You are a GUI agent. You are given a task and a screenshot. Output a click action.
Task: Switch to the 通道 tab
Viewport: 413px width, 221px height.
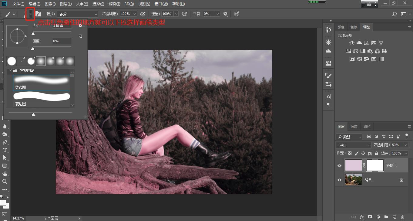pyautogui.click(x=354, y=127)
